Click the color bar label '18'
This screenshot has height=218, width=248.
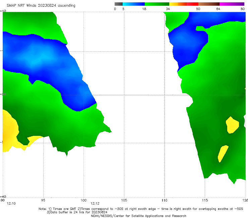click(x=144, y=9)
